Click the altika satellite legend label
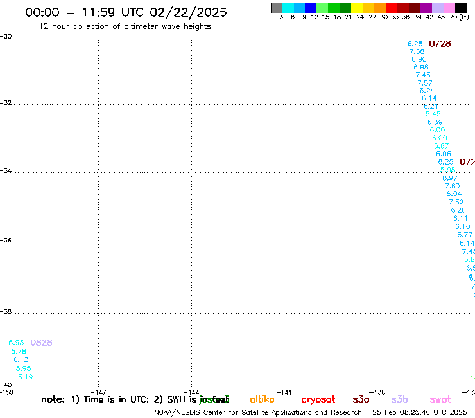Viewport: 475px width, 418px height. point(262,399)
